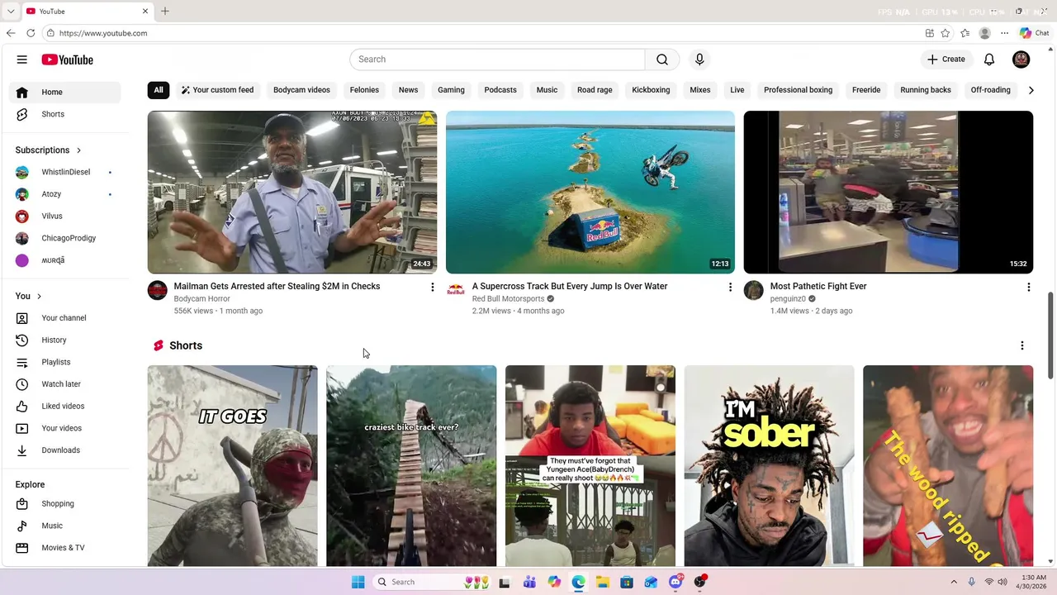Click the search magnifier button

tap(662, 59)
